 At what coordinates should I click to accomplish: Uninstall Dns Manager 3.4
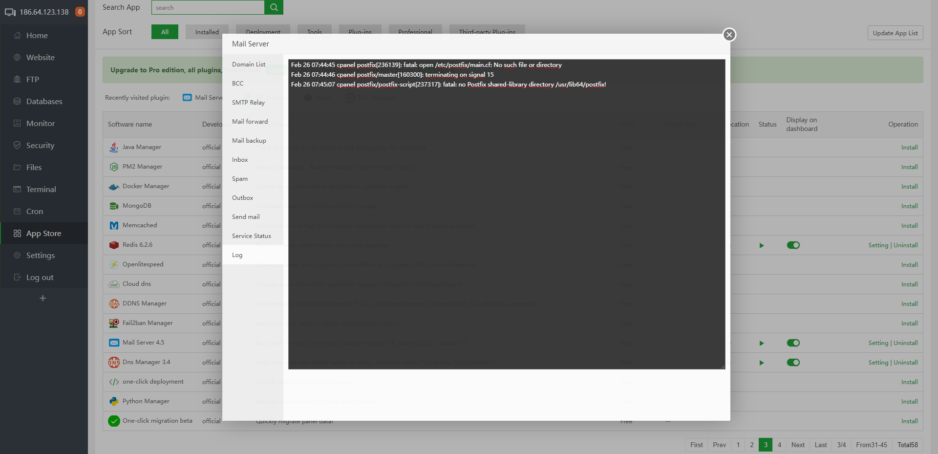click(x=906, y=363)
